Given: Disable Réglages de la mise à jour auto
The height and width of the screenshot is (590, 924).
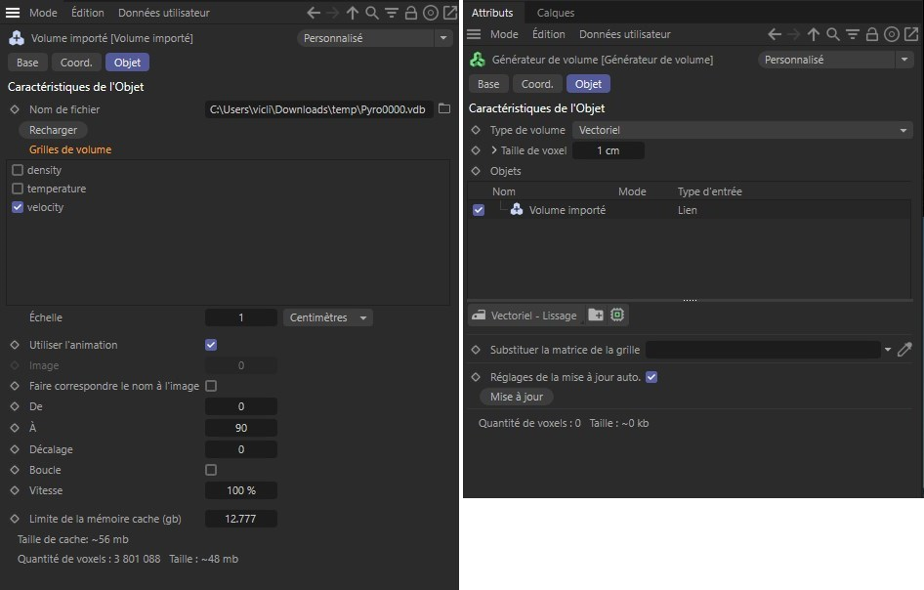Looking at the screenshot, I should coord(652,377).
